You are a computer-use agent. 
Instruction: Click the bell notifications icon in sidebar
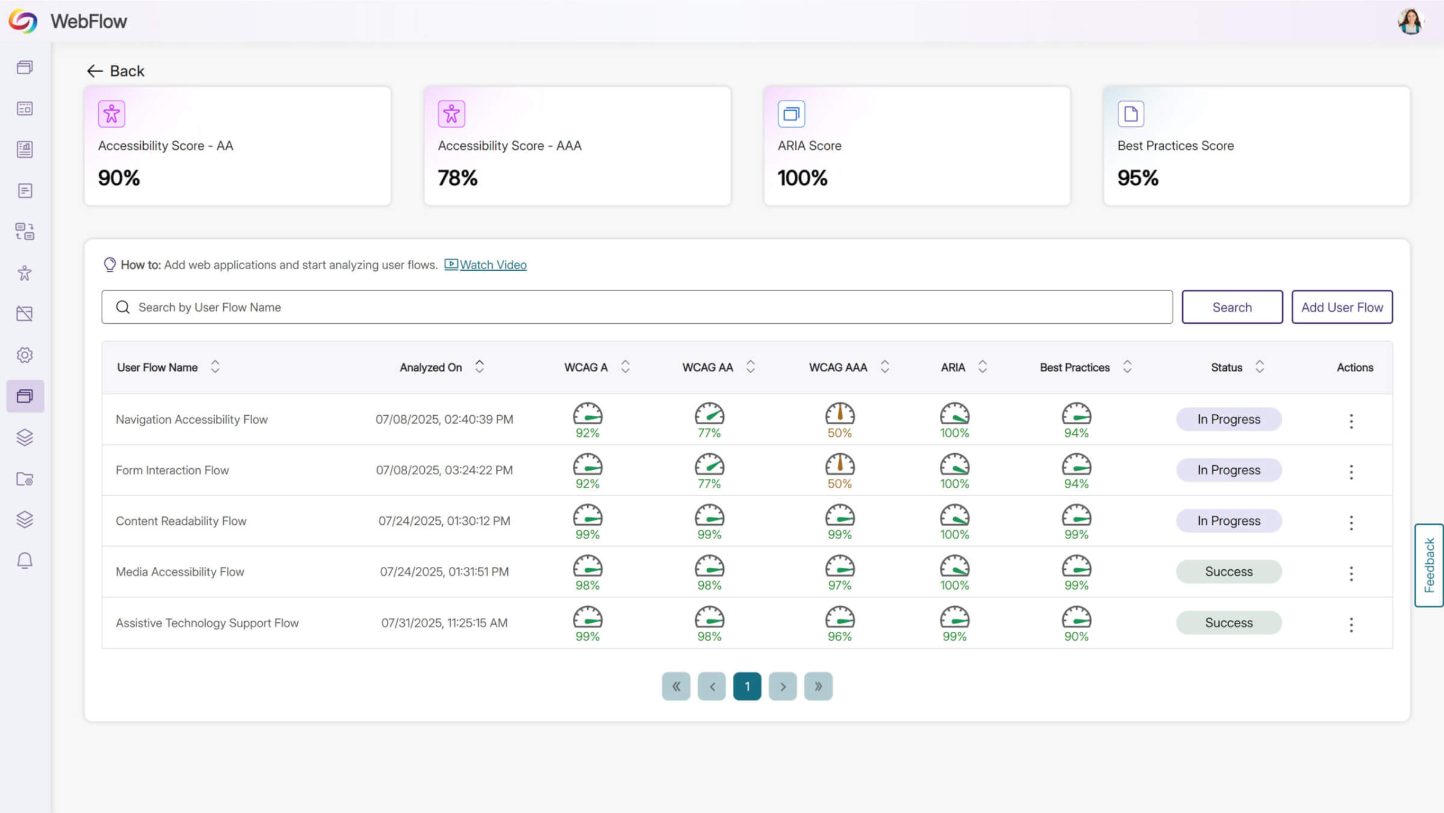coord(25,561)
